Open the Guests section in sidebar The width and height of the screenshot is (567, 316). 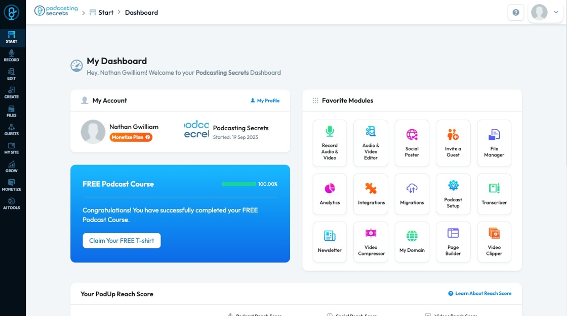click(x=12, y=130)
